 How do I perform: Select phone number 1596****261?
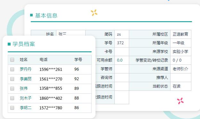point(51,69)
